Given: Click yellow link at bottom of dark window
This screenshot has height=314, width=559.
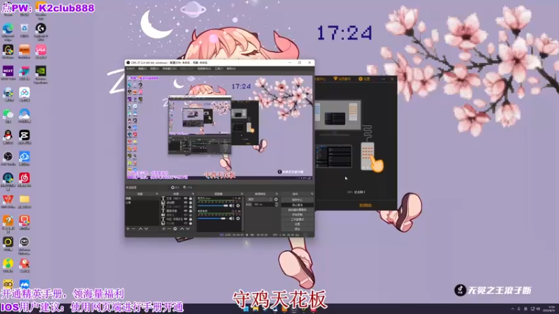Looking at the screenshot, I should click(x=365, y=205).
